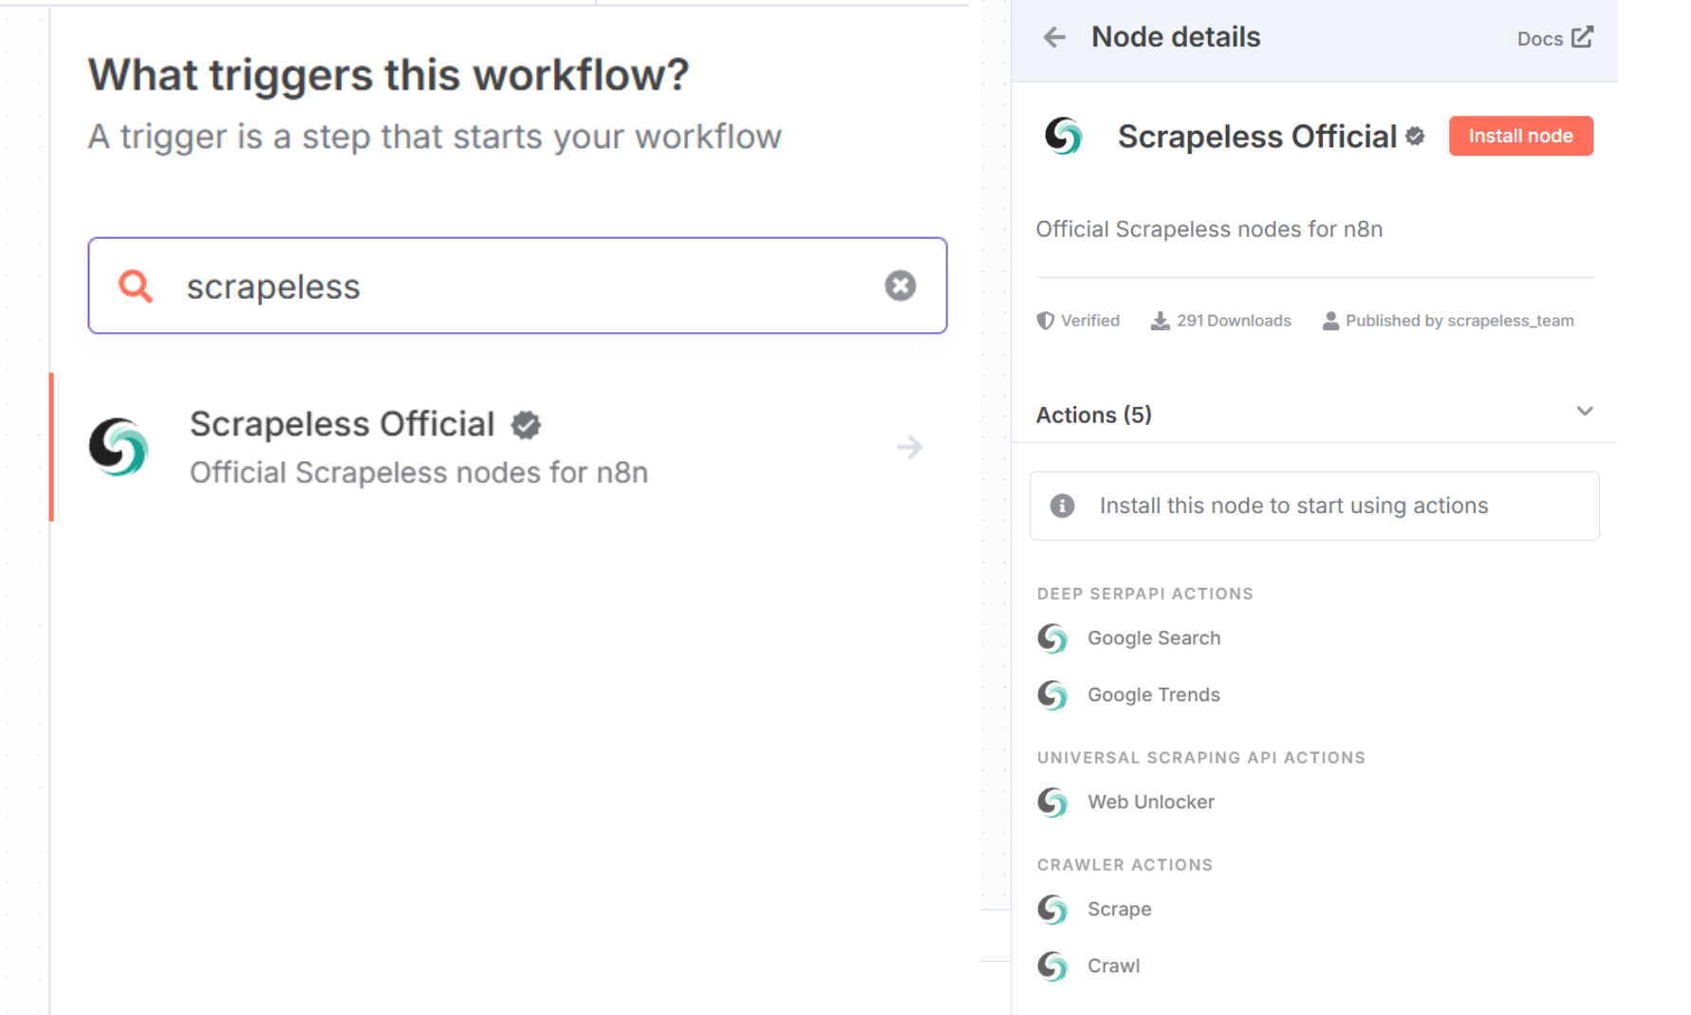Click the 'Node details' title
1691x1015 pixels.
1176,37
